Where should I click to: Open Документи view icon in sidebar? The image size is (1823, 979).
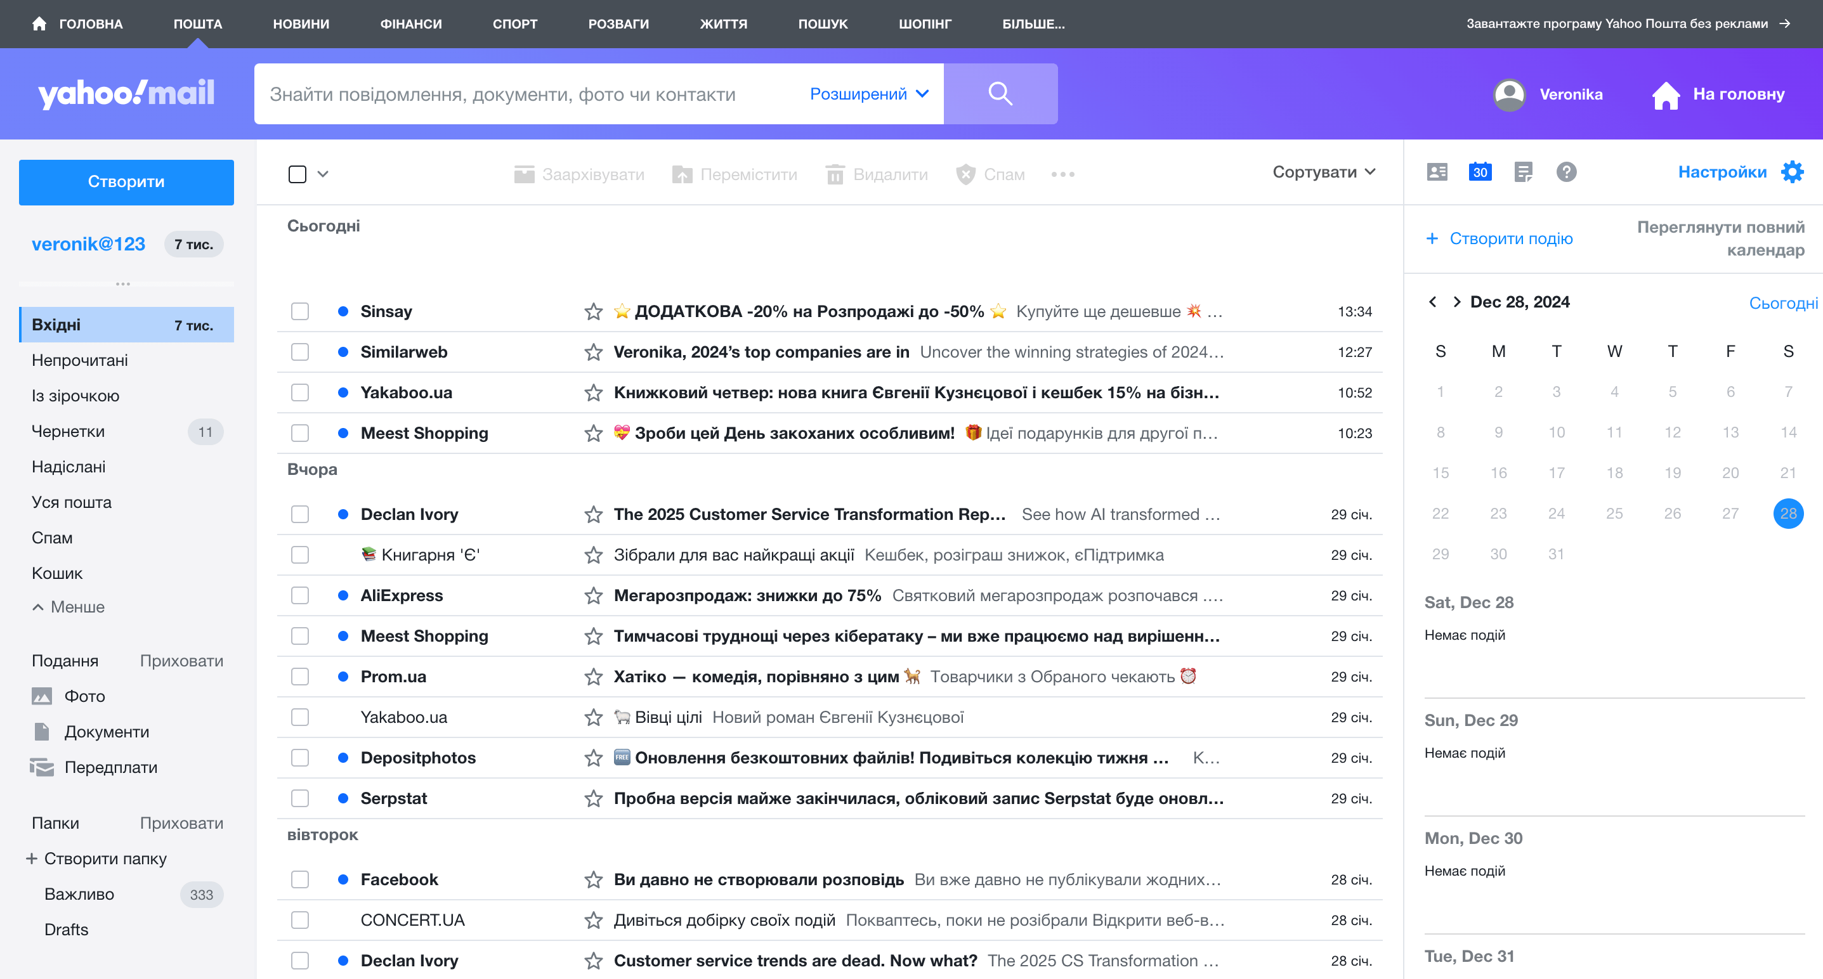tap(42, 732)
